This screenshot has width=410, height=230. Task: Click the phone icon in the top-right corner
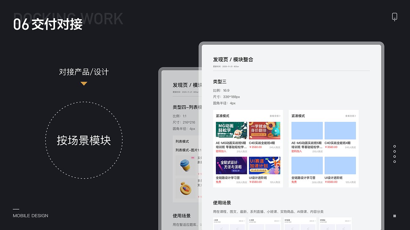395,17
